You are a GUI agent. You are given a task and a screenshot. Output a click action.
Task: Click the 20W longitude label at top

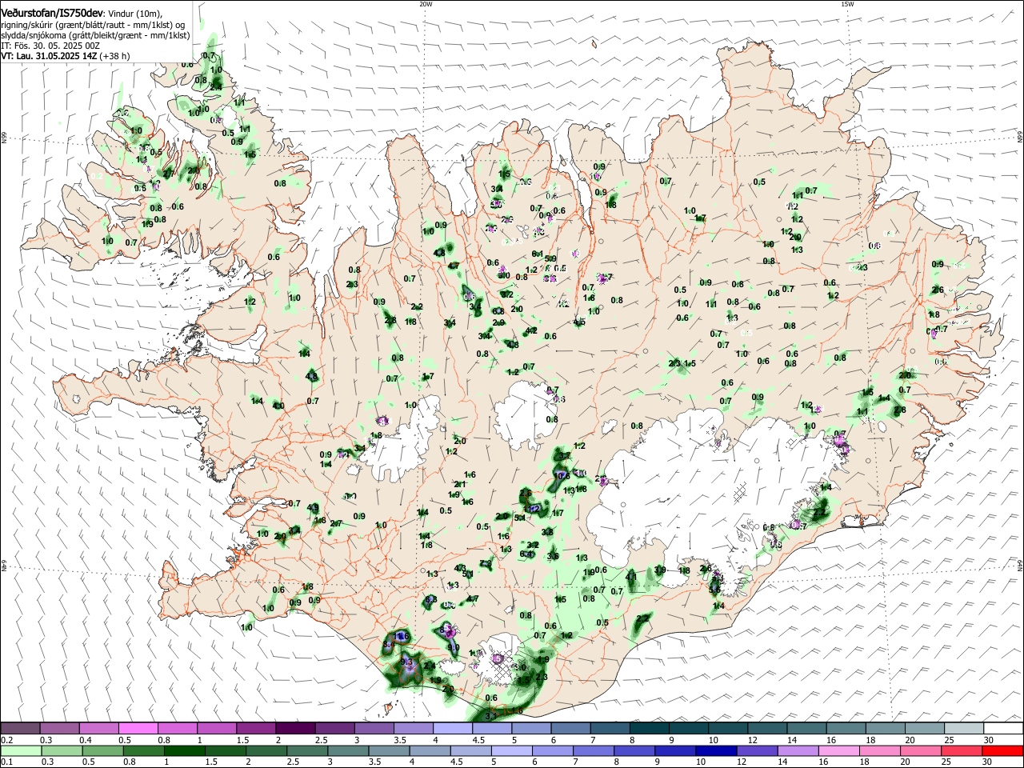426,4
